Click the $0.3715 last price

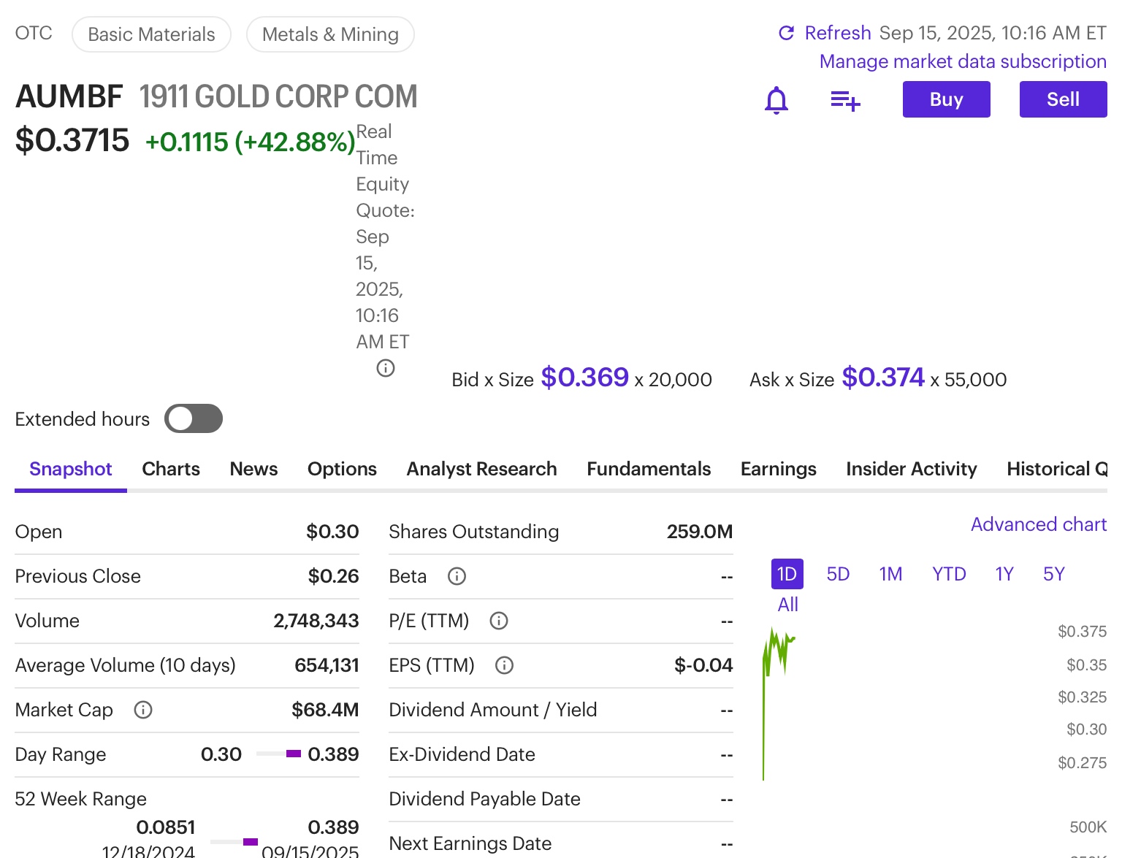tap(72, 140)
